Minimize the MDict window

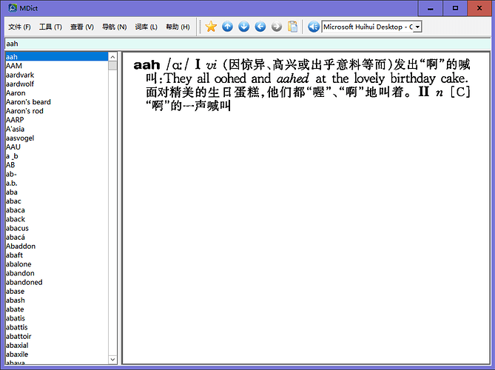tap(430, 8)
